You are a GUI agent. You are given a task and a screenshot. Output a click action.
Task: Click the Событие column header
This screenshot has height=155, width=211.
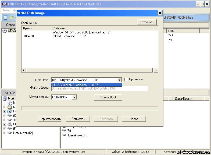59,28
